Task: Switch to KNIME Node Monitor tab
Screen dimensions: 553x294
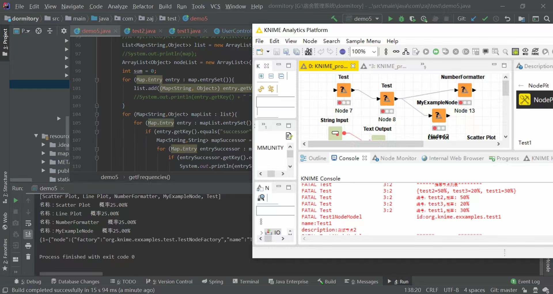Action: (x=394, y=158)
